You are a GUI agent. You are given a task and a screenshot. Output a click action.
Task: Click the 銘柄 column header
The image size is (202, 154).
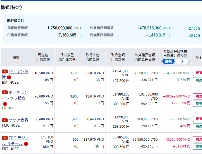[16, 57]
